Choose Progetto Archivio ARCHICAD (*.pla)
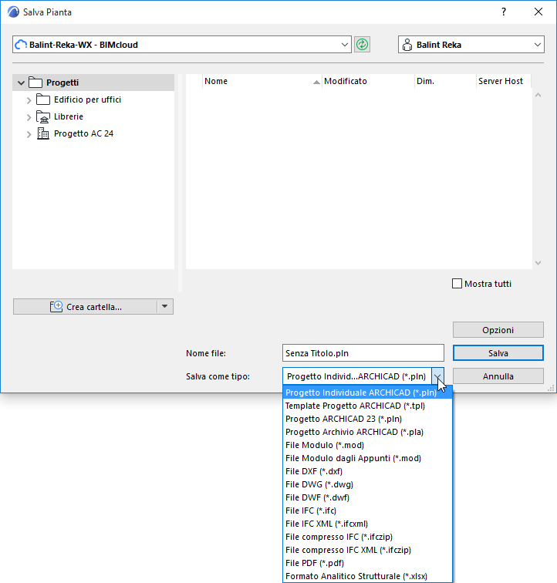557x583 pixels. click(368, 432)
